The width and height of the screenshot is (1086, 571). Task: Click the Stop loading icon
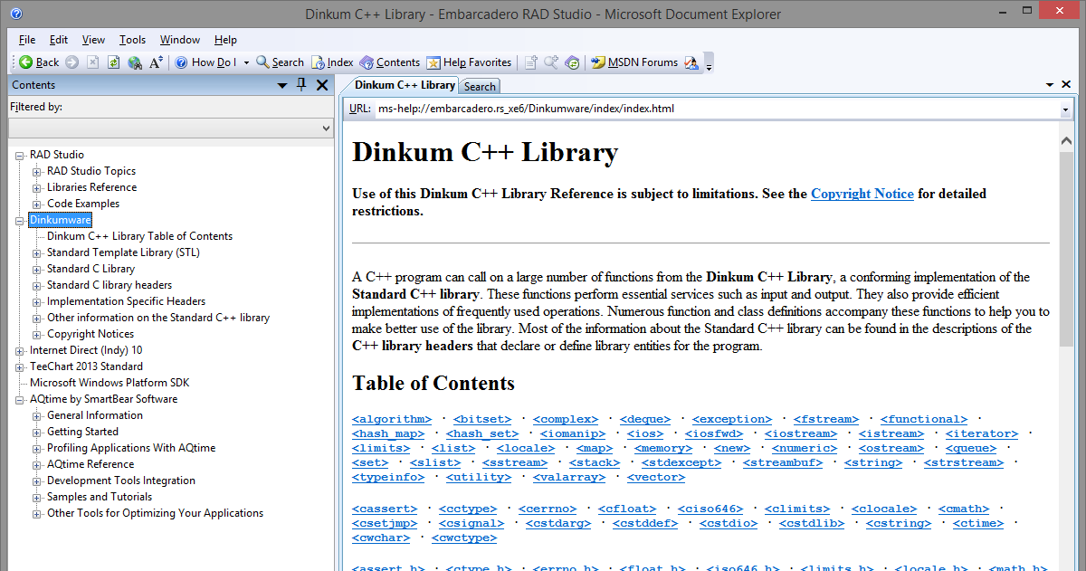94,62
